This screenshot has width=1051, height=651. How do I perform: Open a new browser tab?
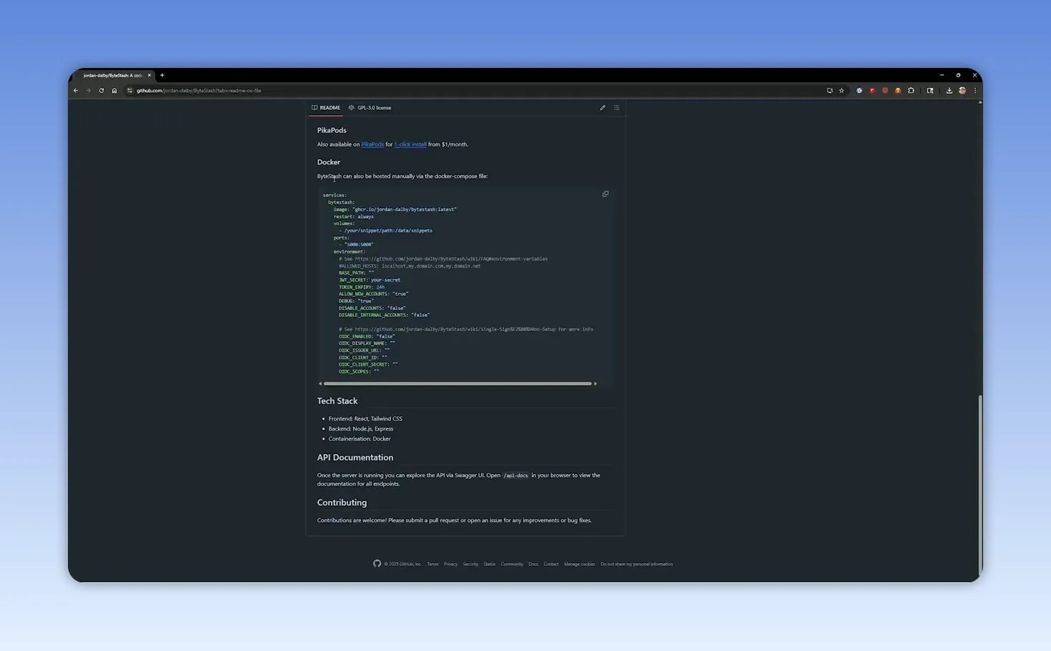coord(162,75)
